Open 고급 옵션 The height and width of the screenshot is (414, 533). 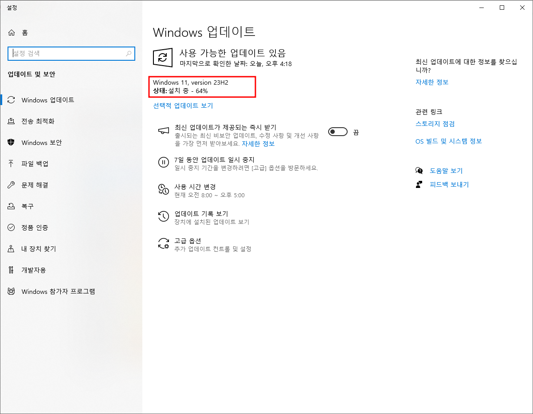188,241
